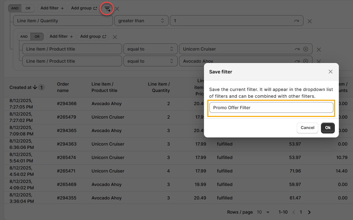Clear the Unicorn Cruiser value
Viewport: 353px width, 220px height.
[x=305, y=49]
